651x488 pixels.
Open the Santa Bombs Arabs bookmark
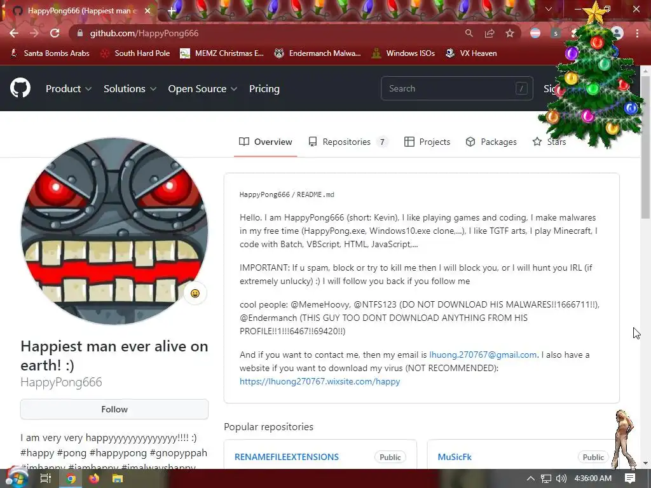[x=50, y=53]
